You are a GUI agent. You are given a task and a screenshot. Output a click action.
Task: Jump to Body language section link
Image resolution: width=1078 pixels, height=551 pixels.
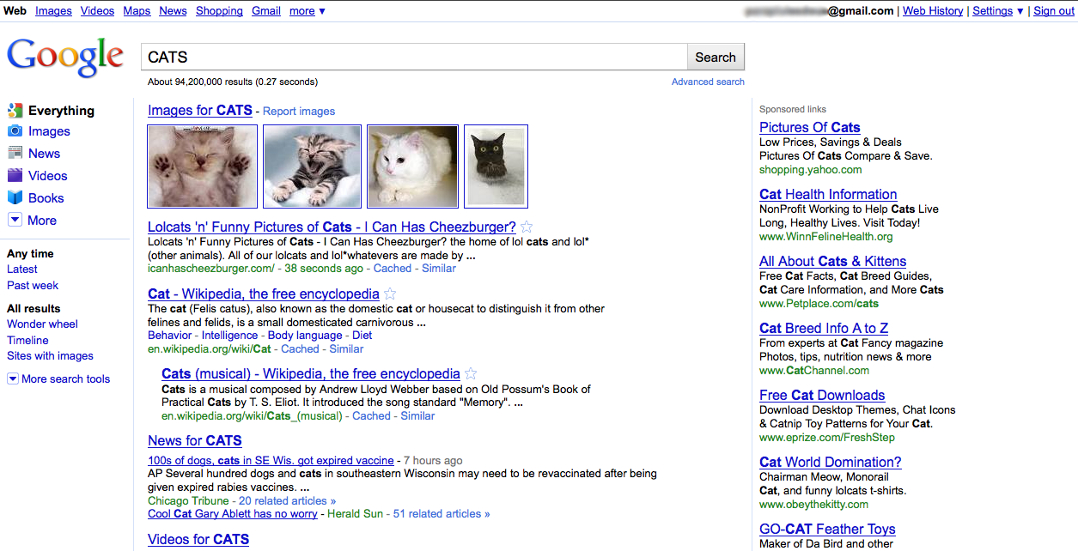pos(305,335)
